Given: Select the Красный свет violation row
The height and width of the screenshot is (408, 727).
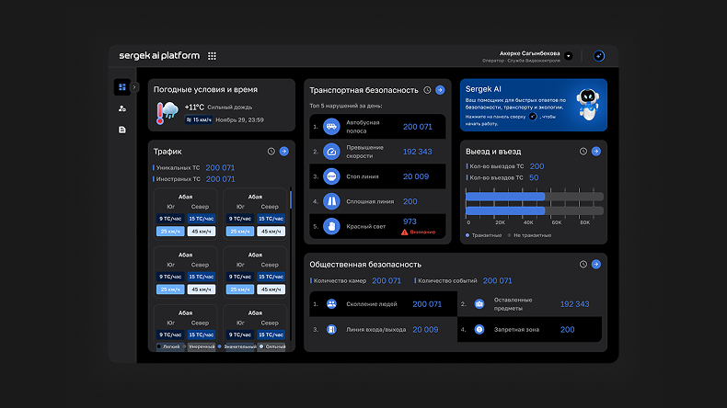Looking at the screenshot, I should coord(377,225).
